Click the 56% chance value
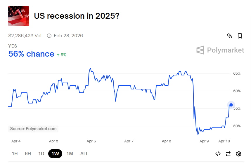 coord(31,54)
